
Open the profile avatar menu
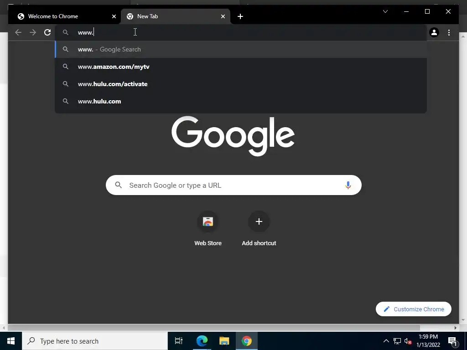tap(434, 32)
